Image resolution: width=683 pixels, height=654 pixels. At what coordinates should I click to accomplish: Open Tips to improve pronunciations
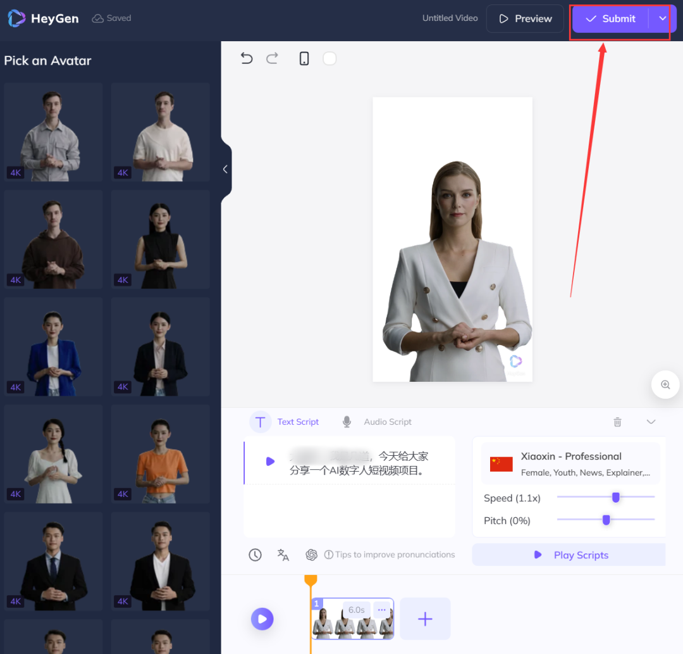[x=390, y=555]
